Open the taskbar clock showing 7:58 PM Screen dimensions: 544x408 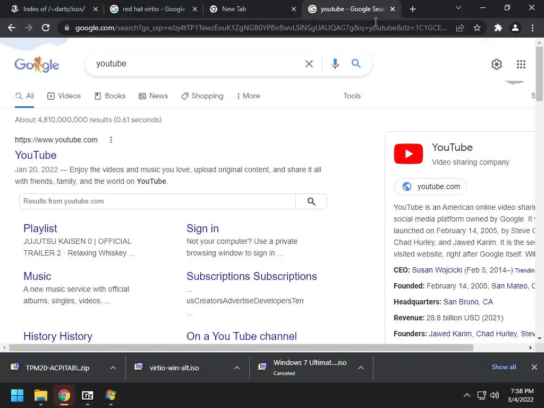coord(521,395)
